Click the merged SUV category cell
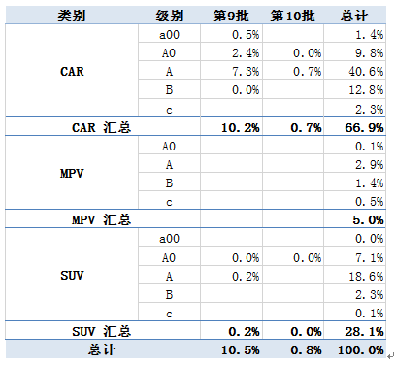This screenshot has height=366, width=395. click(x=72, y=275)
